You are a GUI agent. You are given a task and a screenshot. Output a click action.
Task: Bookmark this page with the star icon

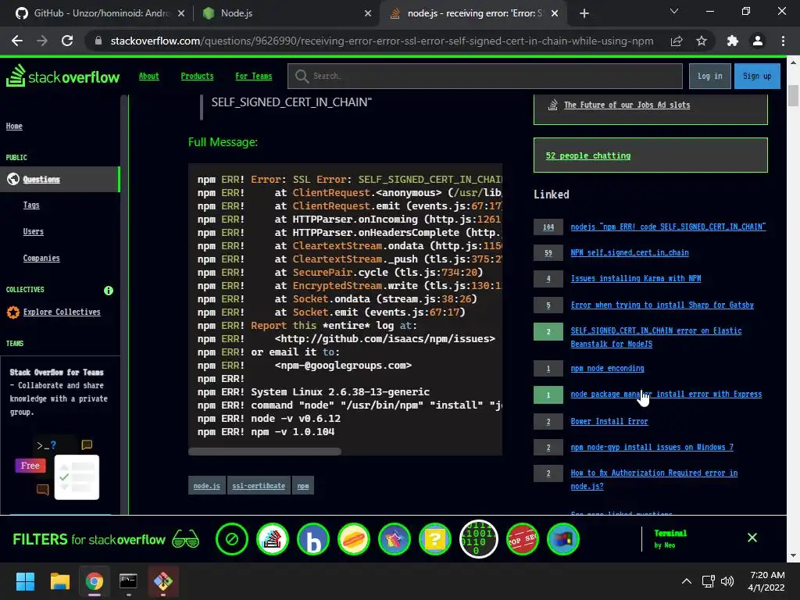pyautogui.click(x=702, y=41)
